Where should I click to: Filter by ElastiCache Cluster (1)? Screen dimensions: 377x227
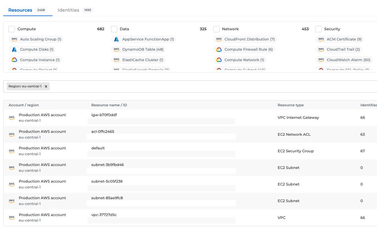(139, 60)
